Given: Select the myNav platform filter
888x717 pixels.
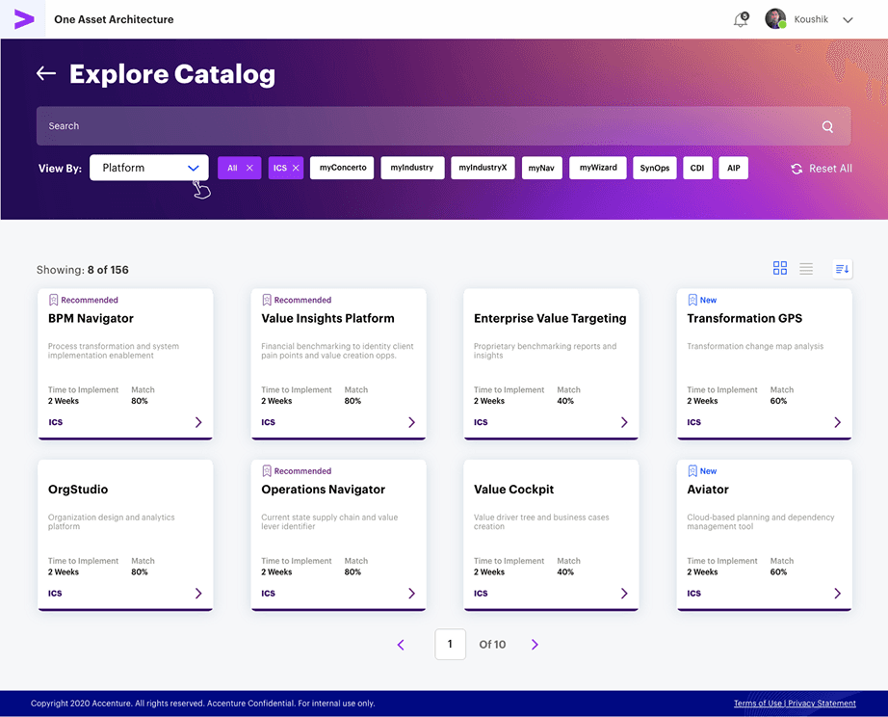Looking at the screenshot, I should (x=541, y=168).
